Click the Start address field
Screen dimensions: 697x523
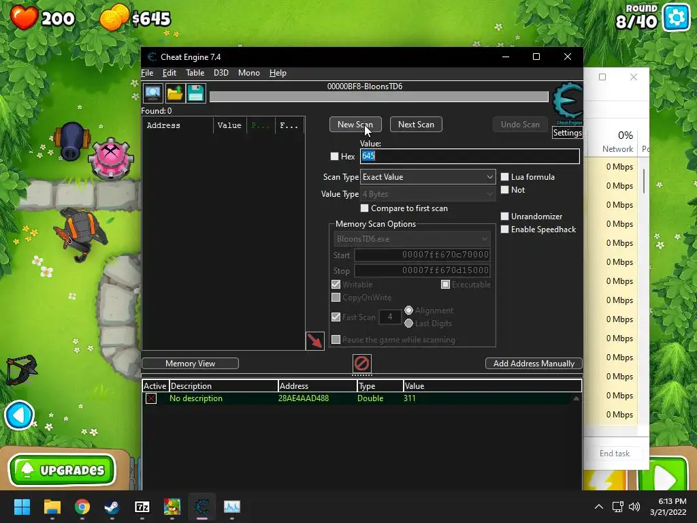click(422, 255)
